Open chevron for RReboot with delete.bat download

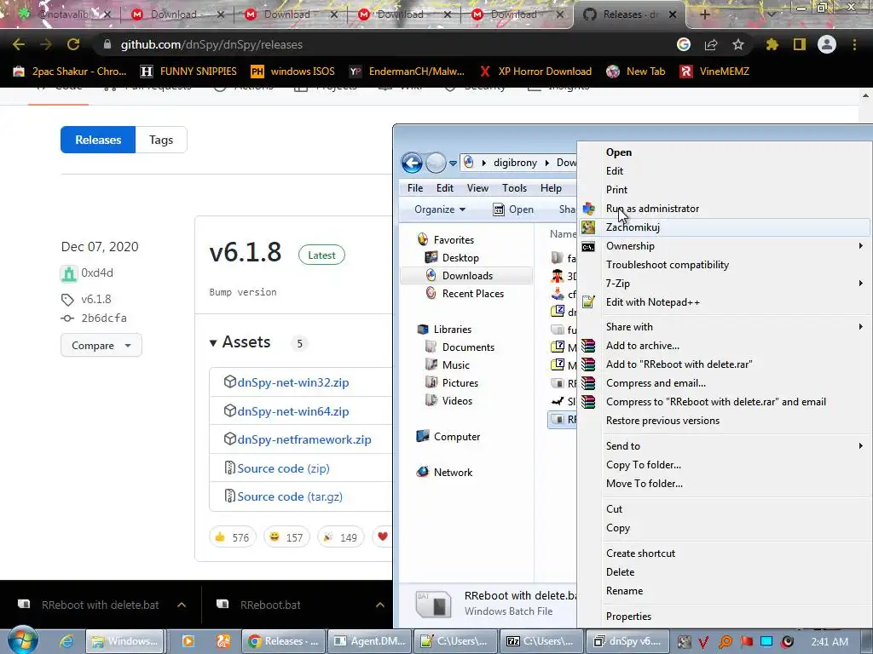click(x=182, y=605)
